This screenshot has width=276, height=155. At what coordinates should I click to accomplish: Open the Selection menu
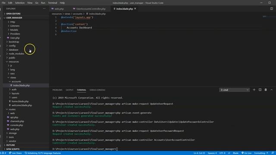20,3
